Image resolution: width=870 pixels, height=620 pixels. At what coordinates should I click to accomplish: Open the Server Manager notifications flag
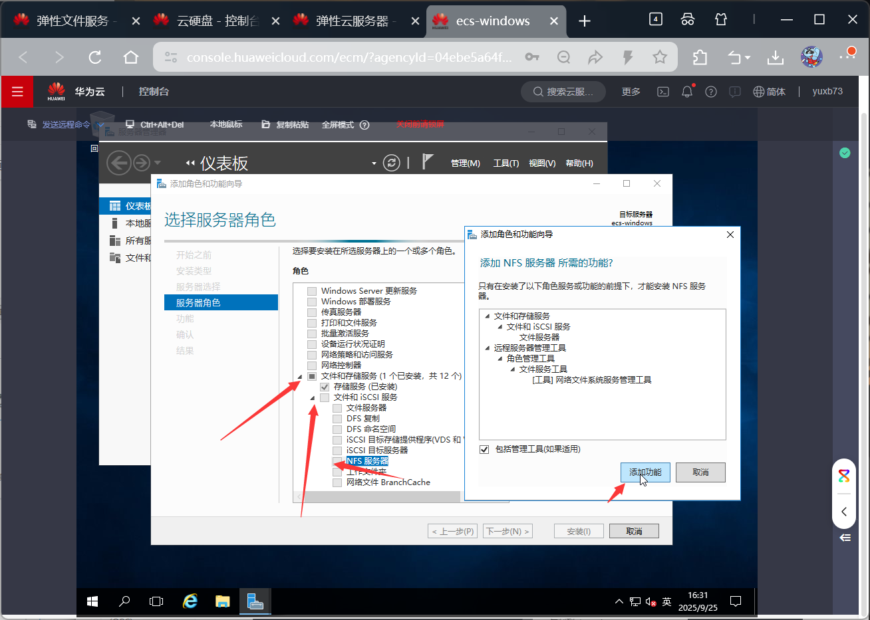coord(428,161)
